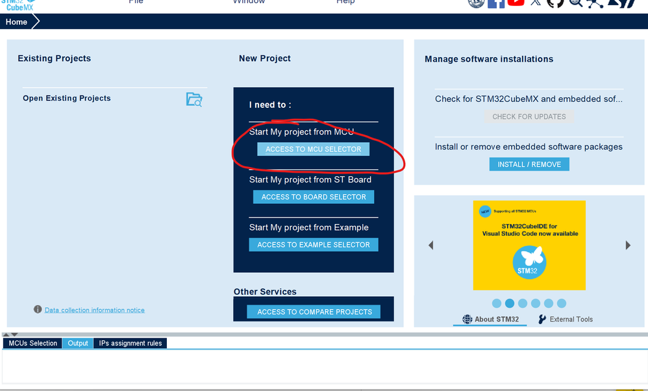The image size is (648, 391).
Task: Click 'Check for STM32CubeMX and embedded sof...' text
Action: [529, 99]
